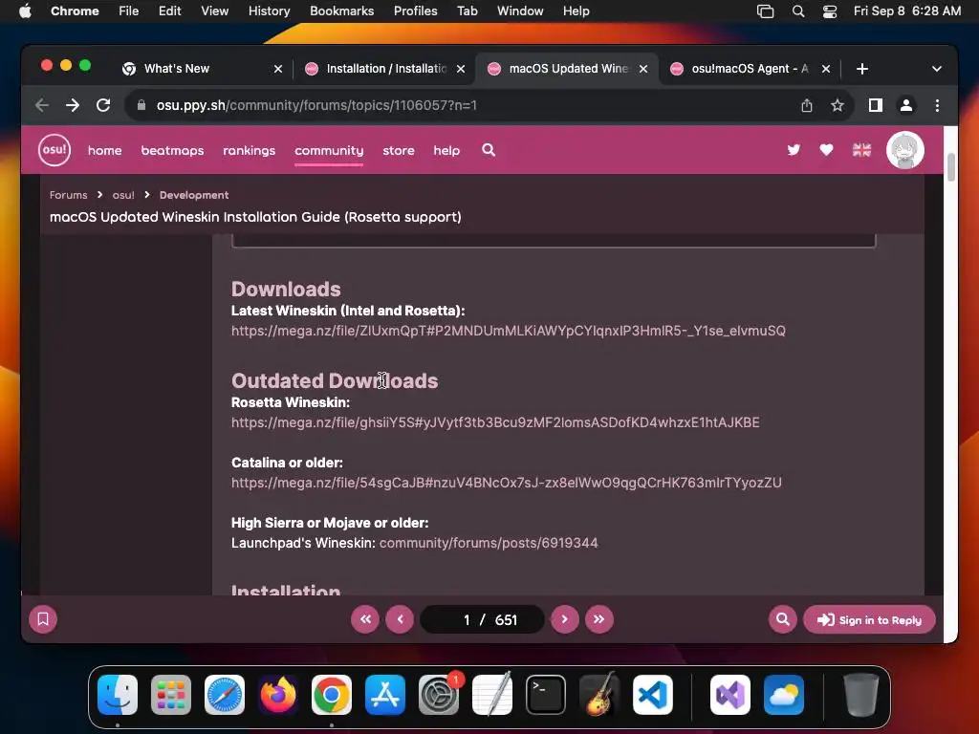Image resolution: width=979 pixels, height=734 pixels.
Task: Open a new tab with plus button
Action: 861,69
